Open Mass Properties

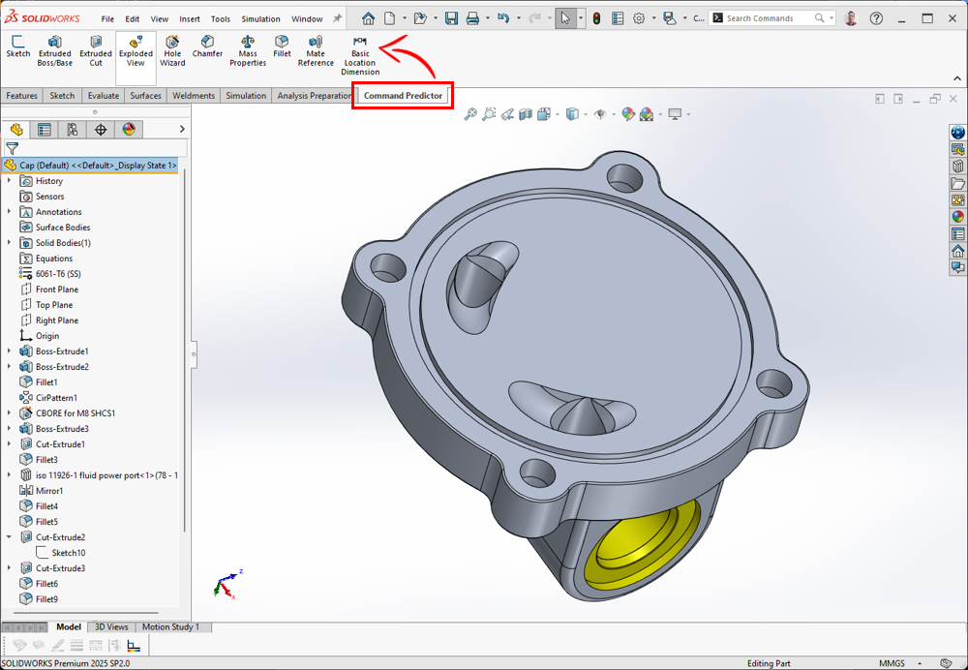point(248,50)
